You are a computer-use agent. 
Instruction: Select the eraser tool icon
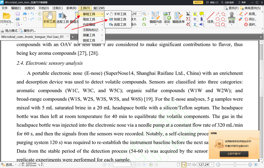(241, 19)
